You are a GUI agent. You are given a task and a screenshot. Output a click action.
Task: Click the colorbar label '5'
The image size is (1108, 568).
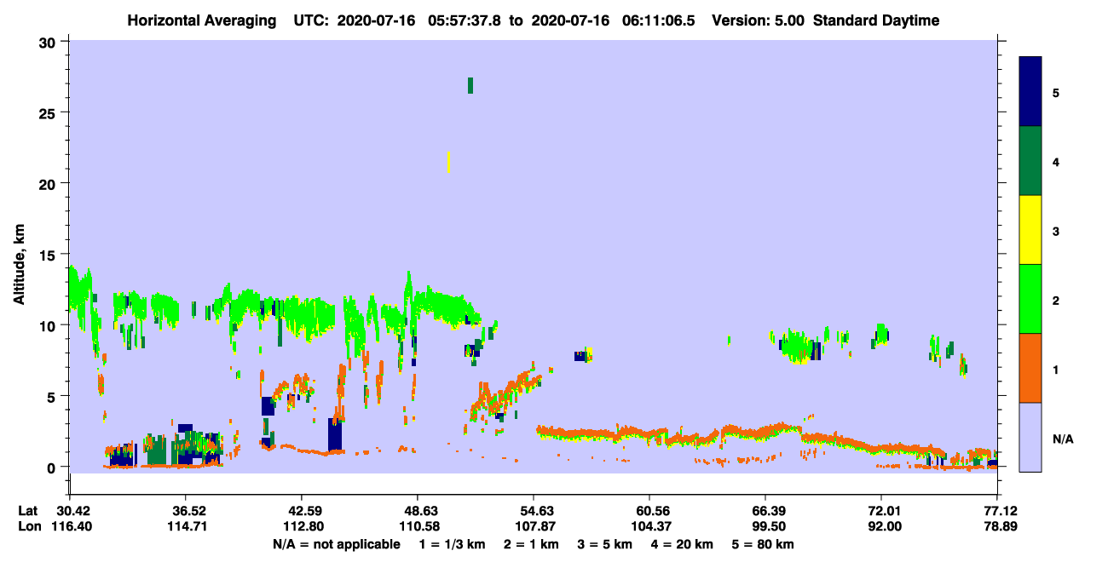(1055, 93)
